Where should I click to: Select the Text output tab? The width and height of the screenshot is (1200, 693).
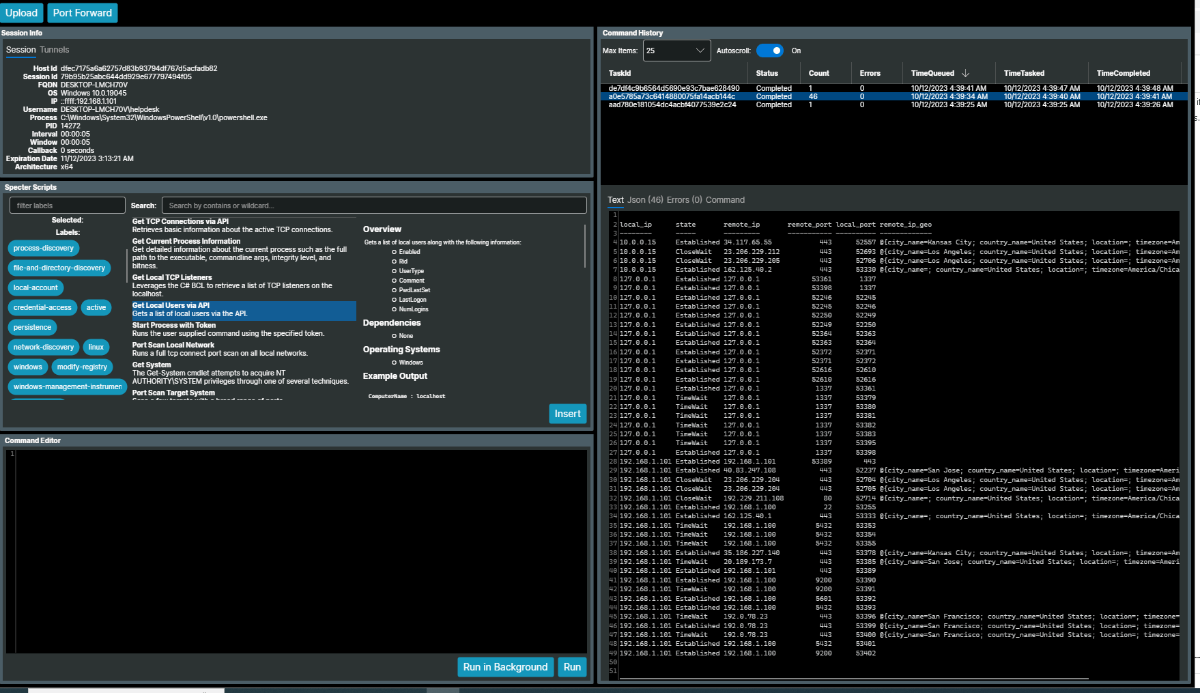(616, 200)
